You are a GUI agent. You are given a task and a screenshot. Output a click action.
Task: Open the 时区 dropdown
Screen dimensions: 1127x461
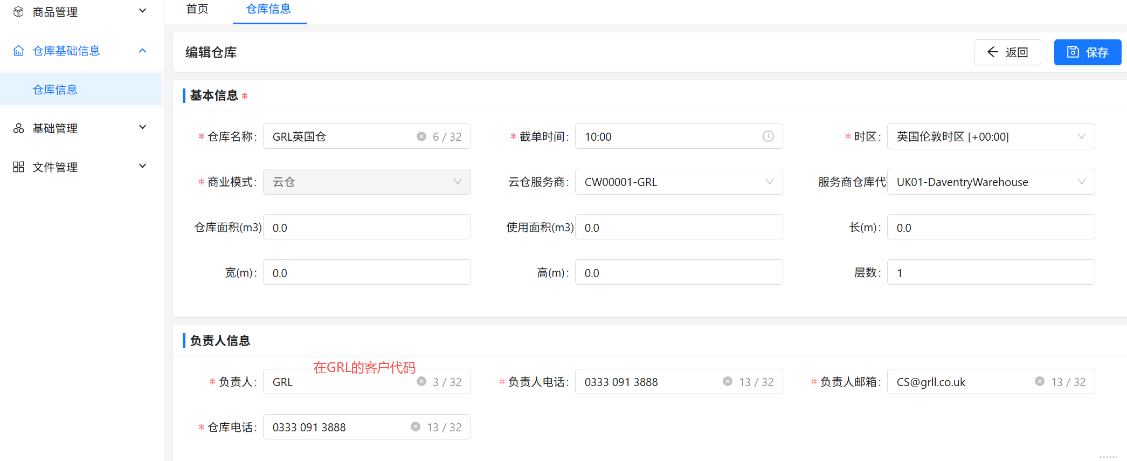(990, 136)
